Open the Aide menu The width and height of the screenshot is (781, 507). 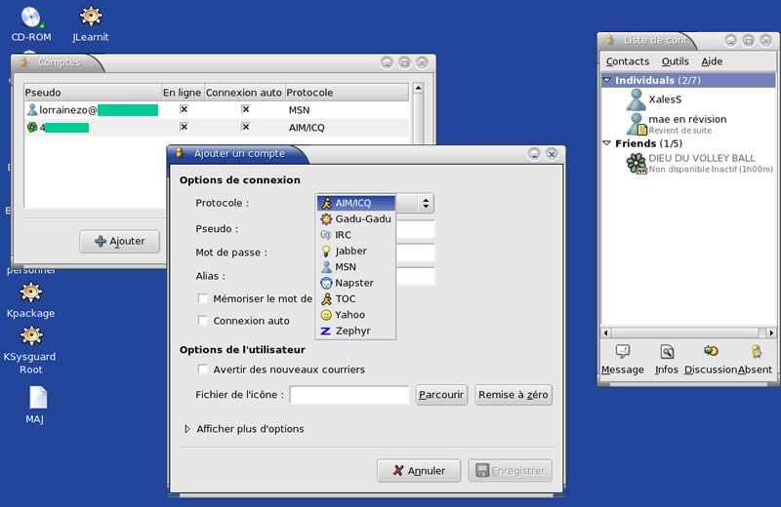click(712, 61)
